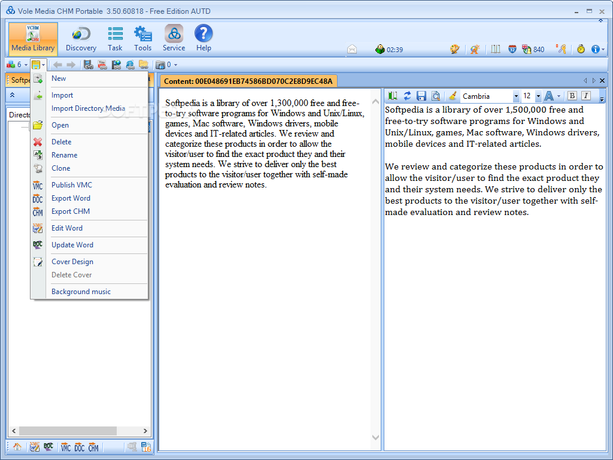Expand the editor toolbar overflow arrow
This screenshot has height=460, width=613.
pos(602,99)
